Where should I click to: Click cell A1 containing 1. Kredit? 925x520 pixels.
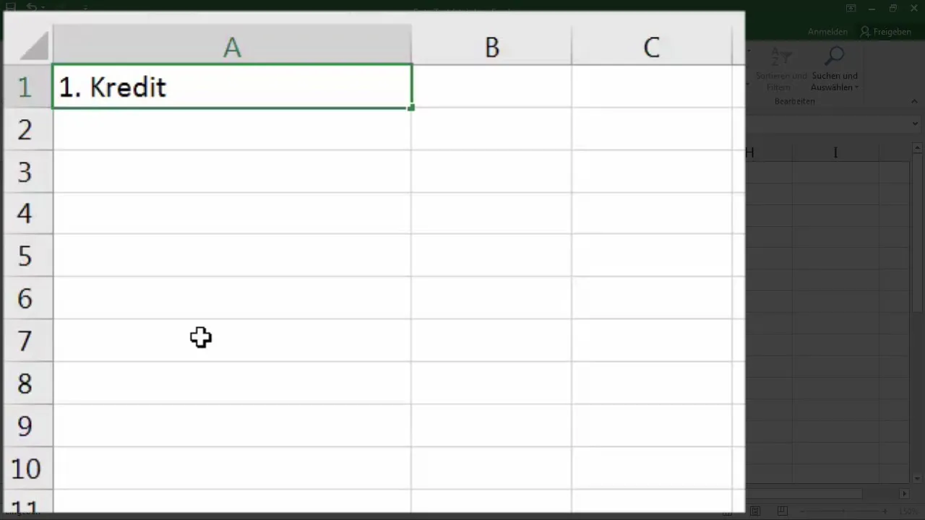[x=232, y=87]
